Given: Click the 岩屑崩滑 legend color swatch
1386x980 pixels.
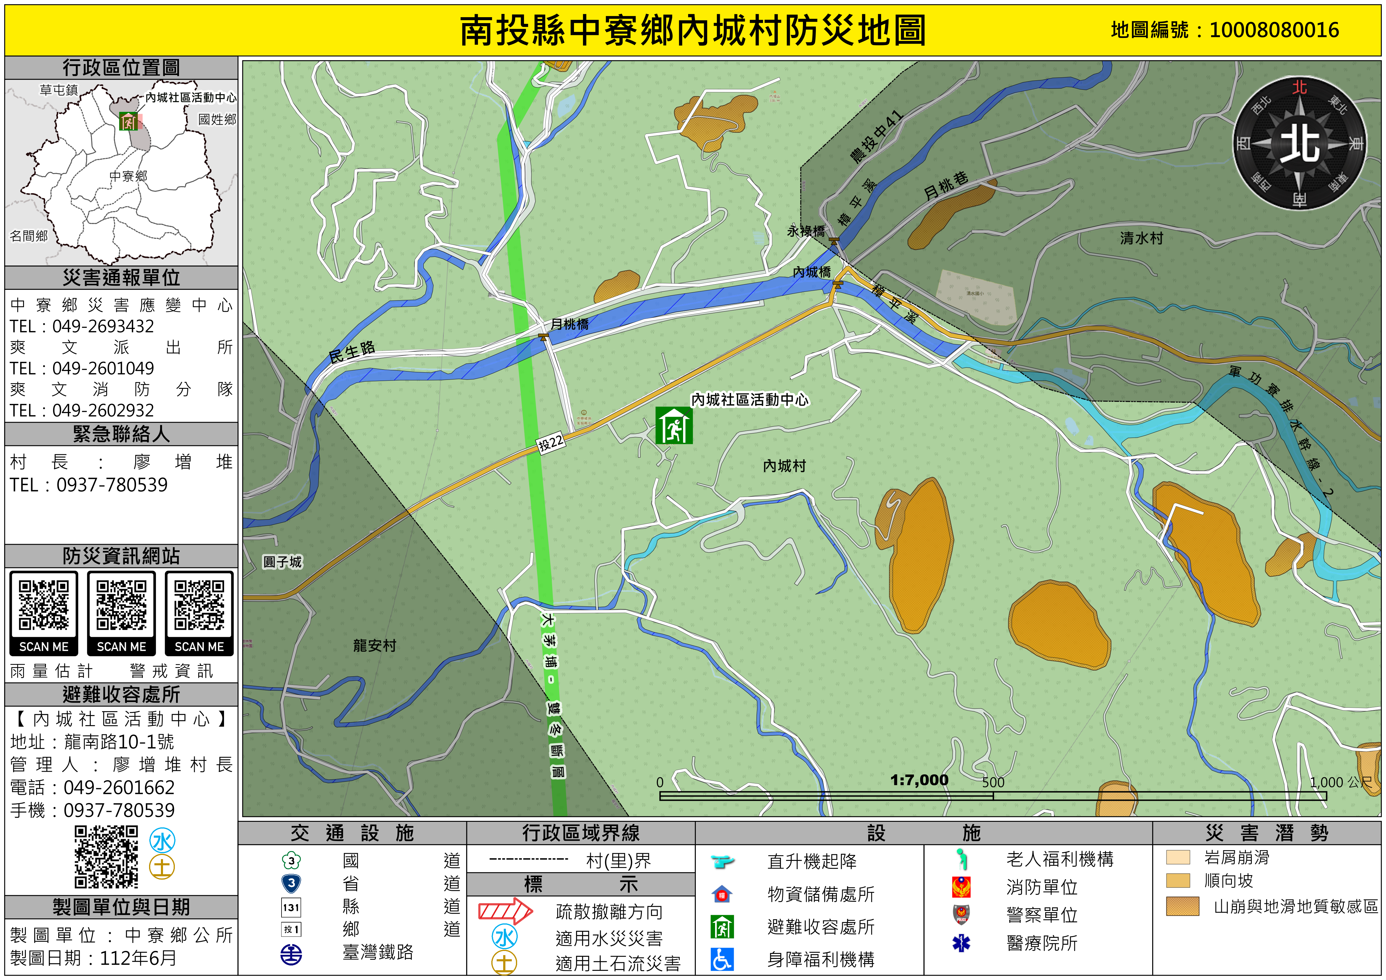Looking at the screenshot, I should (x=1178, y=857).
